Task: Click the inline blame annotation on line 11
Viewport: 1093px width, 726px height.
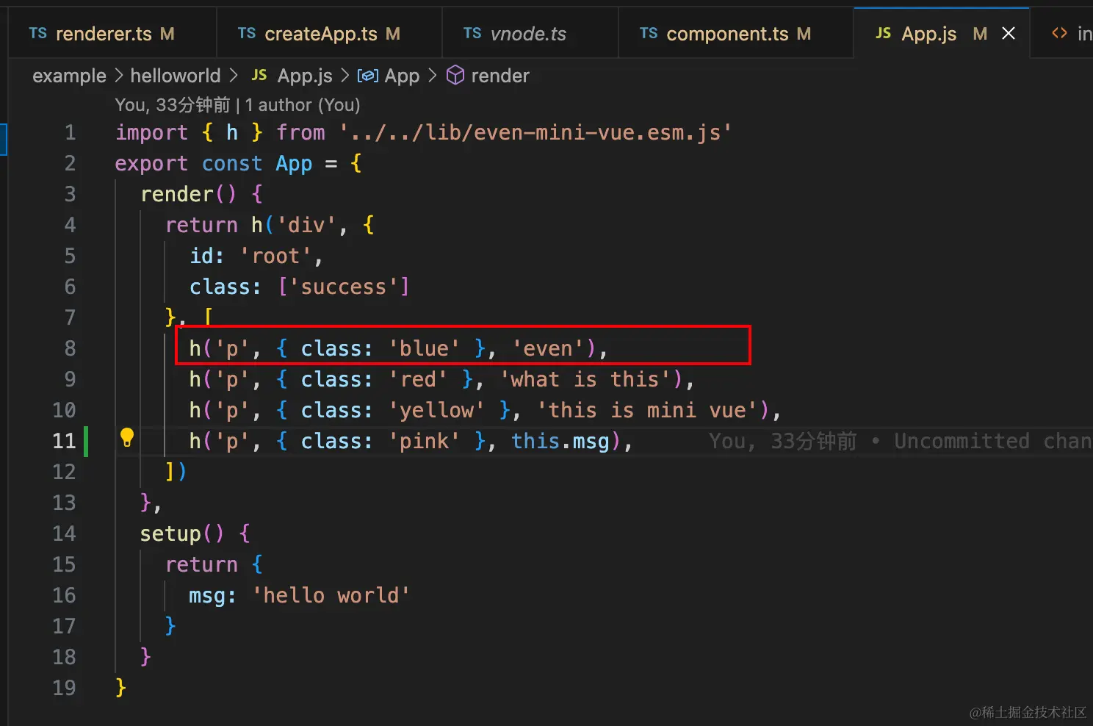Action: 901,441
